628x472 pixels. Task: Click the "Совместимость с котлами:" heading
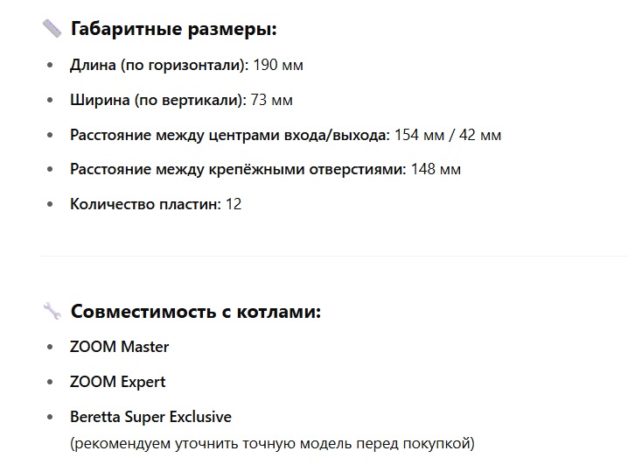(196, 311)
